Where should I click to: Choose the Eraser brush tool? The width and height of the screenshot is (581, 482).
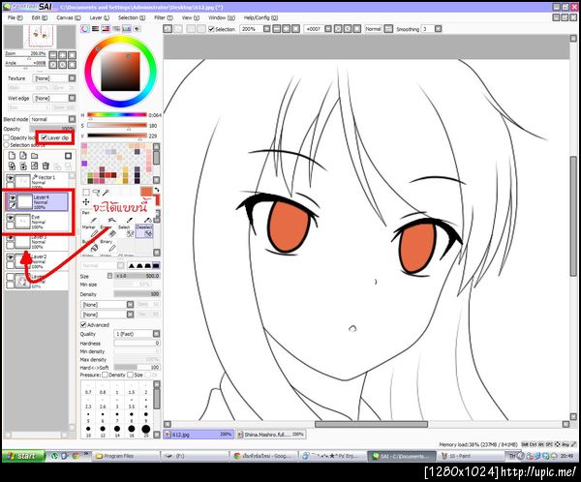point(108,231)
